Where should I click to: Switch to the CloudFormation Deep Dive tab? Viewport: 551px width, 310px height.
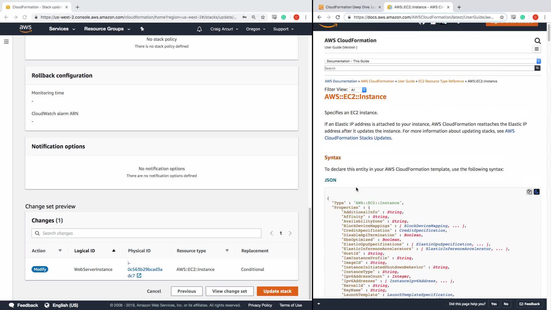[x=349, y=7]
